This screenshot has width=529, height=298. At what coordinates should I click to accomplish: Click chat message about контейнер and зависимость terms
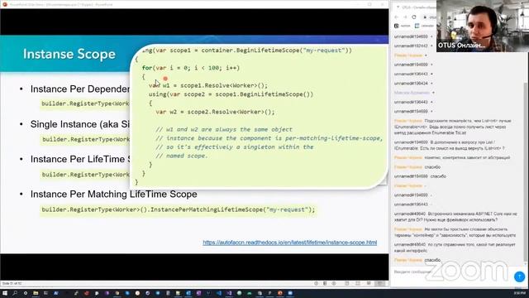455,232
